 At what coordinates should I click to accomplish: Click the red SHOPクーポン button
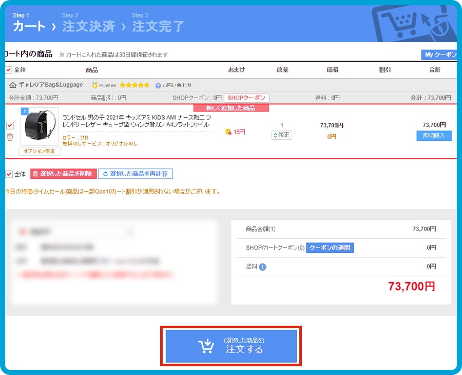[x=246, y=98]
